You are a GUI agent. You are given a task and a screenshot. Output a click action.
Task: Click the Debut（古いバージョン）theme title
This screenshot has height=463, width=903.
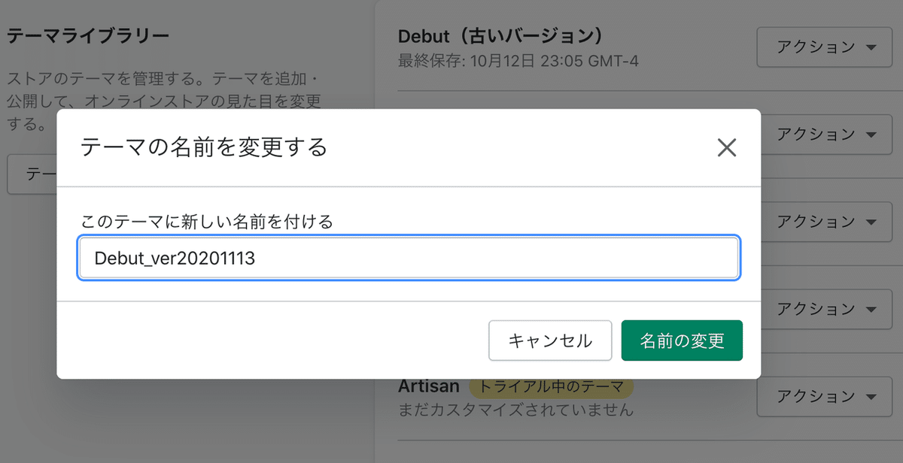501,36
